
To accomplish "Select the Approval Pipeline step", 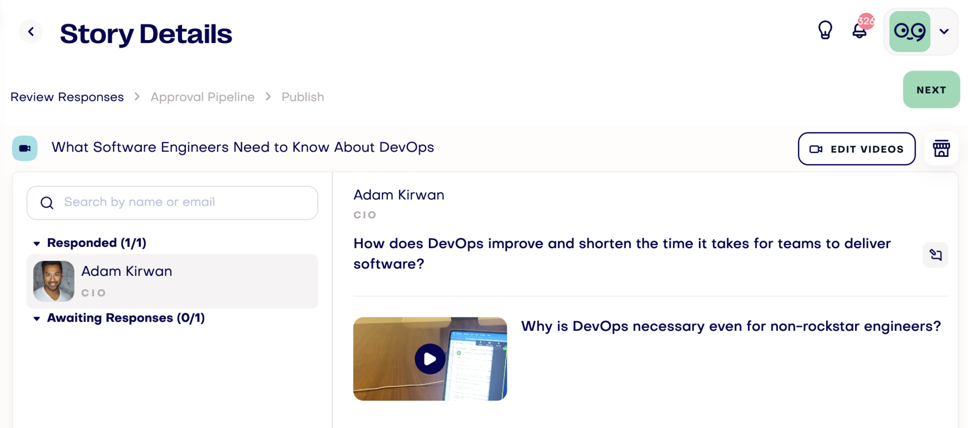I will pos(203,97).
